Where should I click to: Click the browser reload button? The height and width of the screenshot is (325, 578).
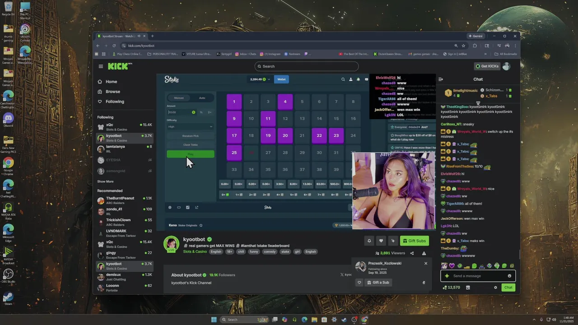(114, 46)
